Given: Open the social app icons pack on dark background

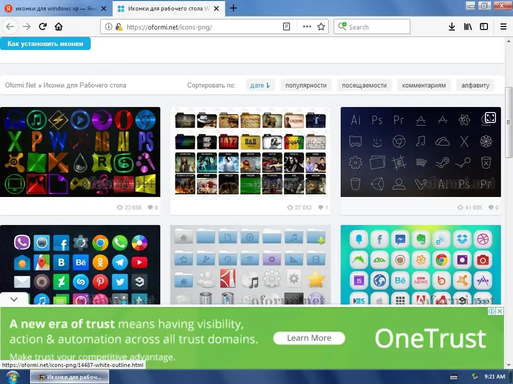Looking at the screenshot, I should 80,264.
